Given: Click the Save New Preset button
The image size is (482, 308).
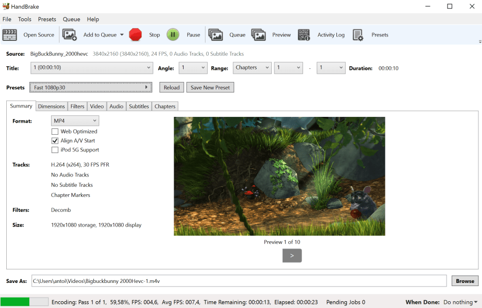Looking at the screenshot, I should pos(210,87).
